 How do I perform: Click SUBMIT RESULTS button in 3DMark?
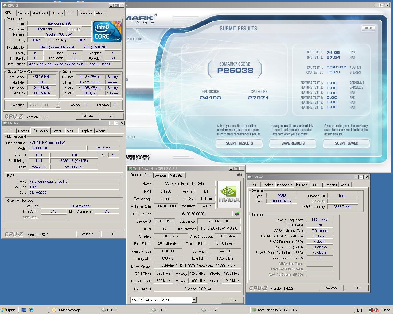[x=239, y=143]
